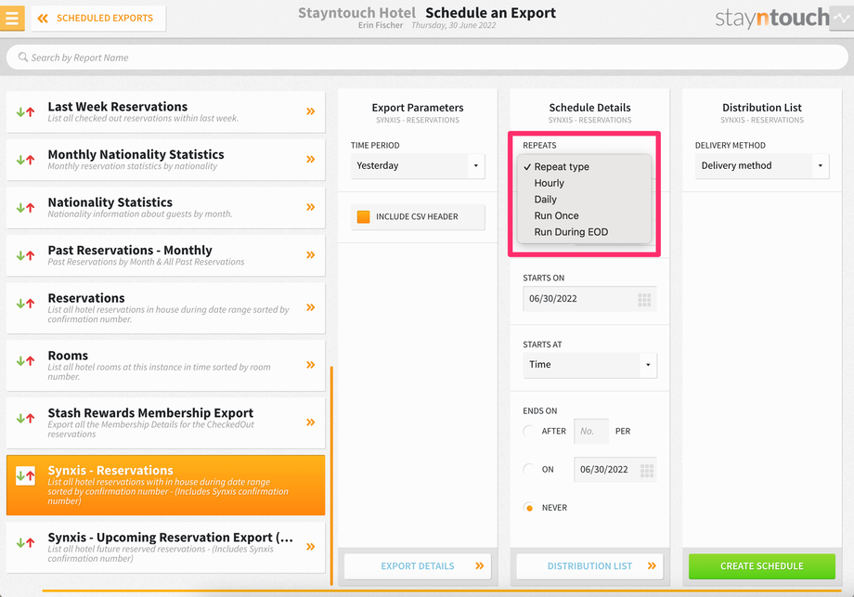
Task: Select the NEVER radio button
Action: coord(528,508)
